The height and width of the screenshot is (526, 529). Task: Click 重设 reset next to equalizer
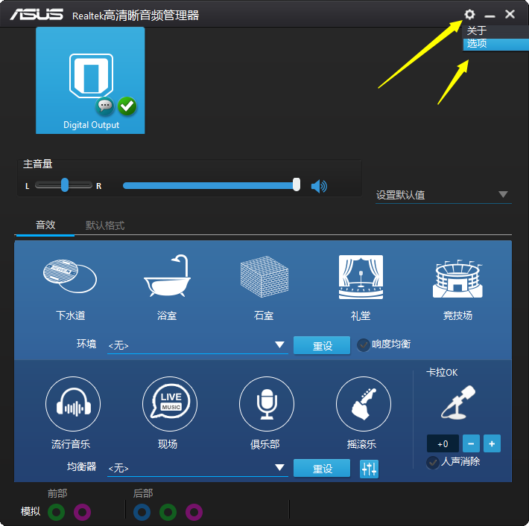(x=322, y=468)
